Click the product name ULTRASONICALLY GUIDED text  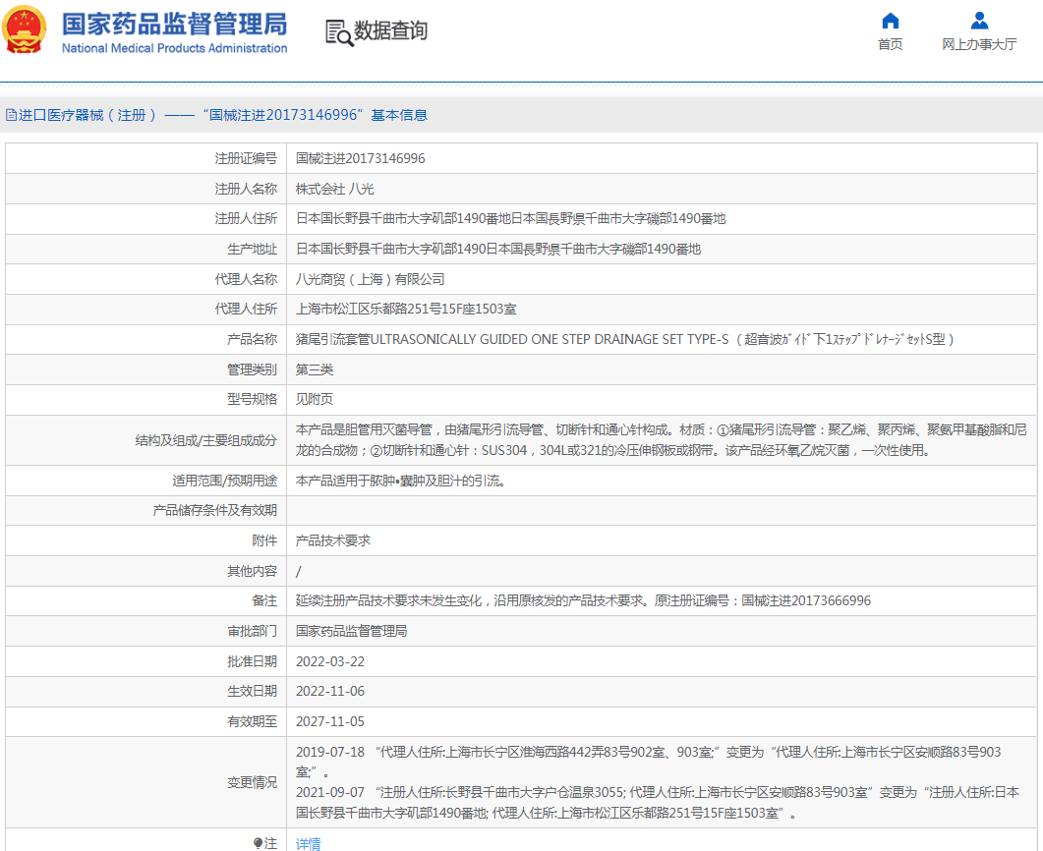511,340
